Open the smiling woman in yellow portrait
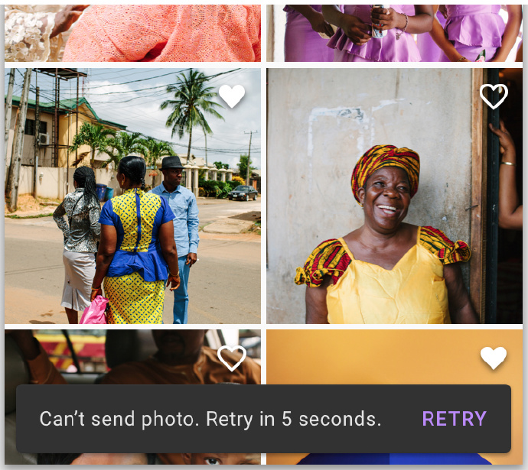The image size is (528, 470). pyautogui.click(x=394, y=196)
